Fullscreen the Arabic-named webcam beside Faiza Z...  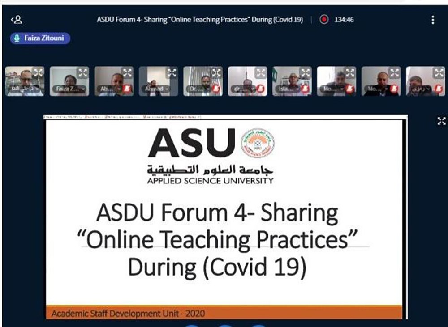[x=38, y=73]
